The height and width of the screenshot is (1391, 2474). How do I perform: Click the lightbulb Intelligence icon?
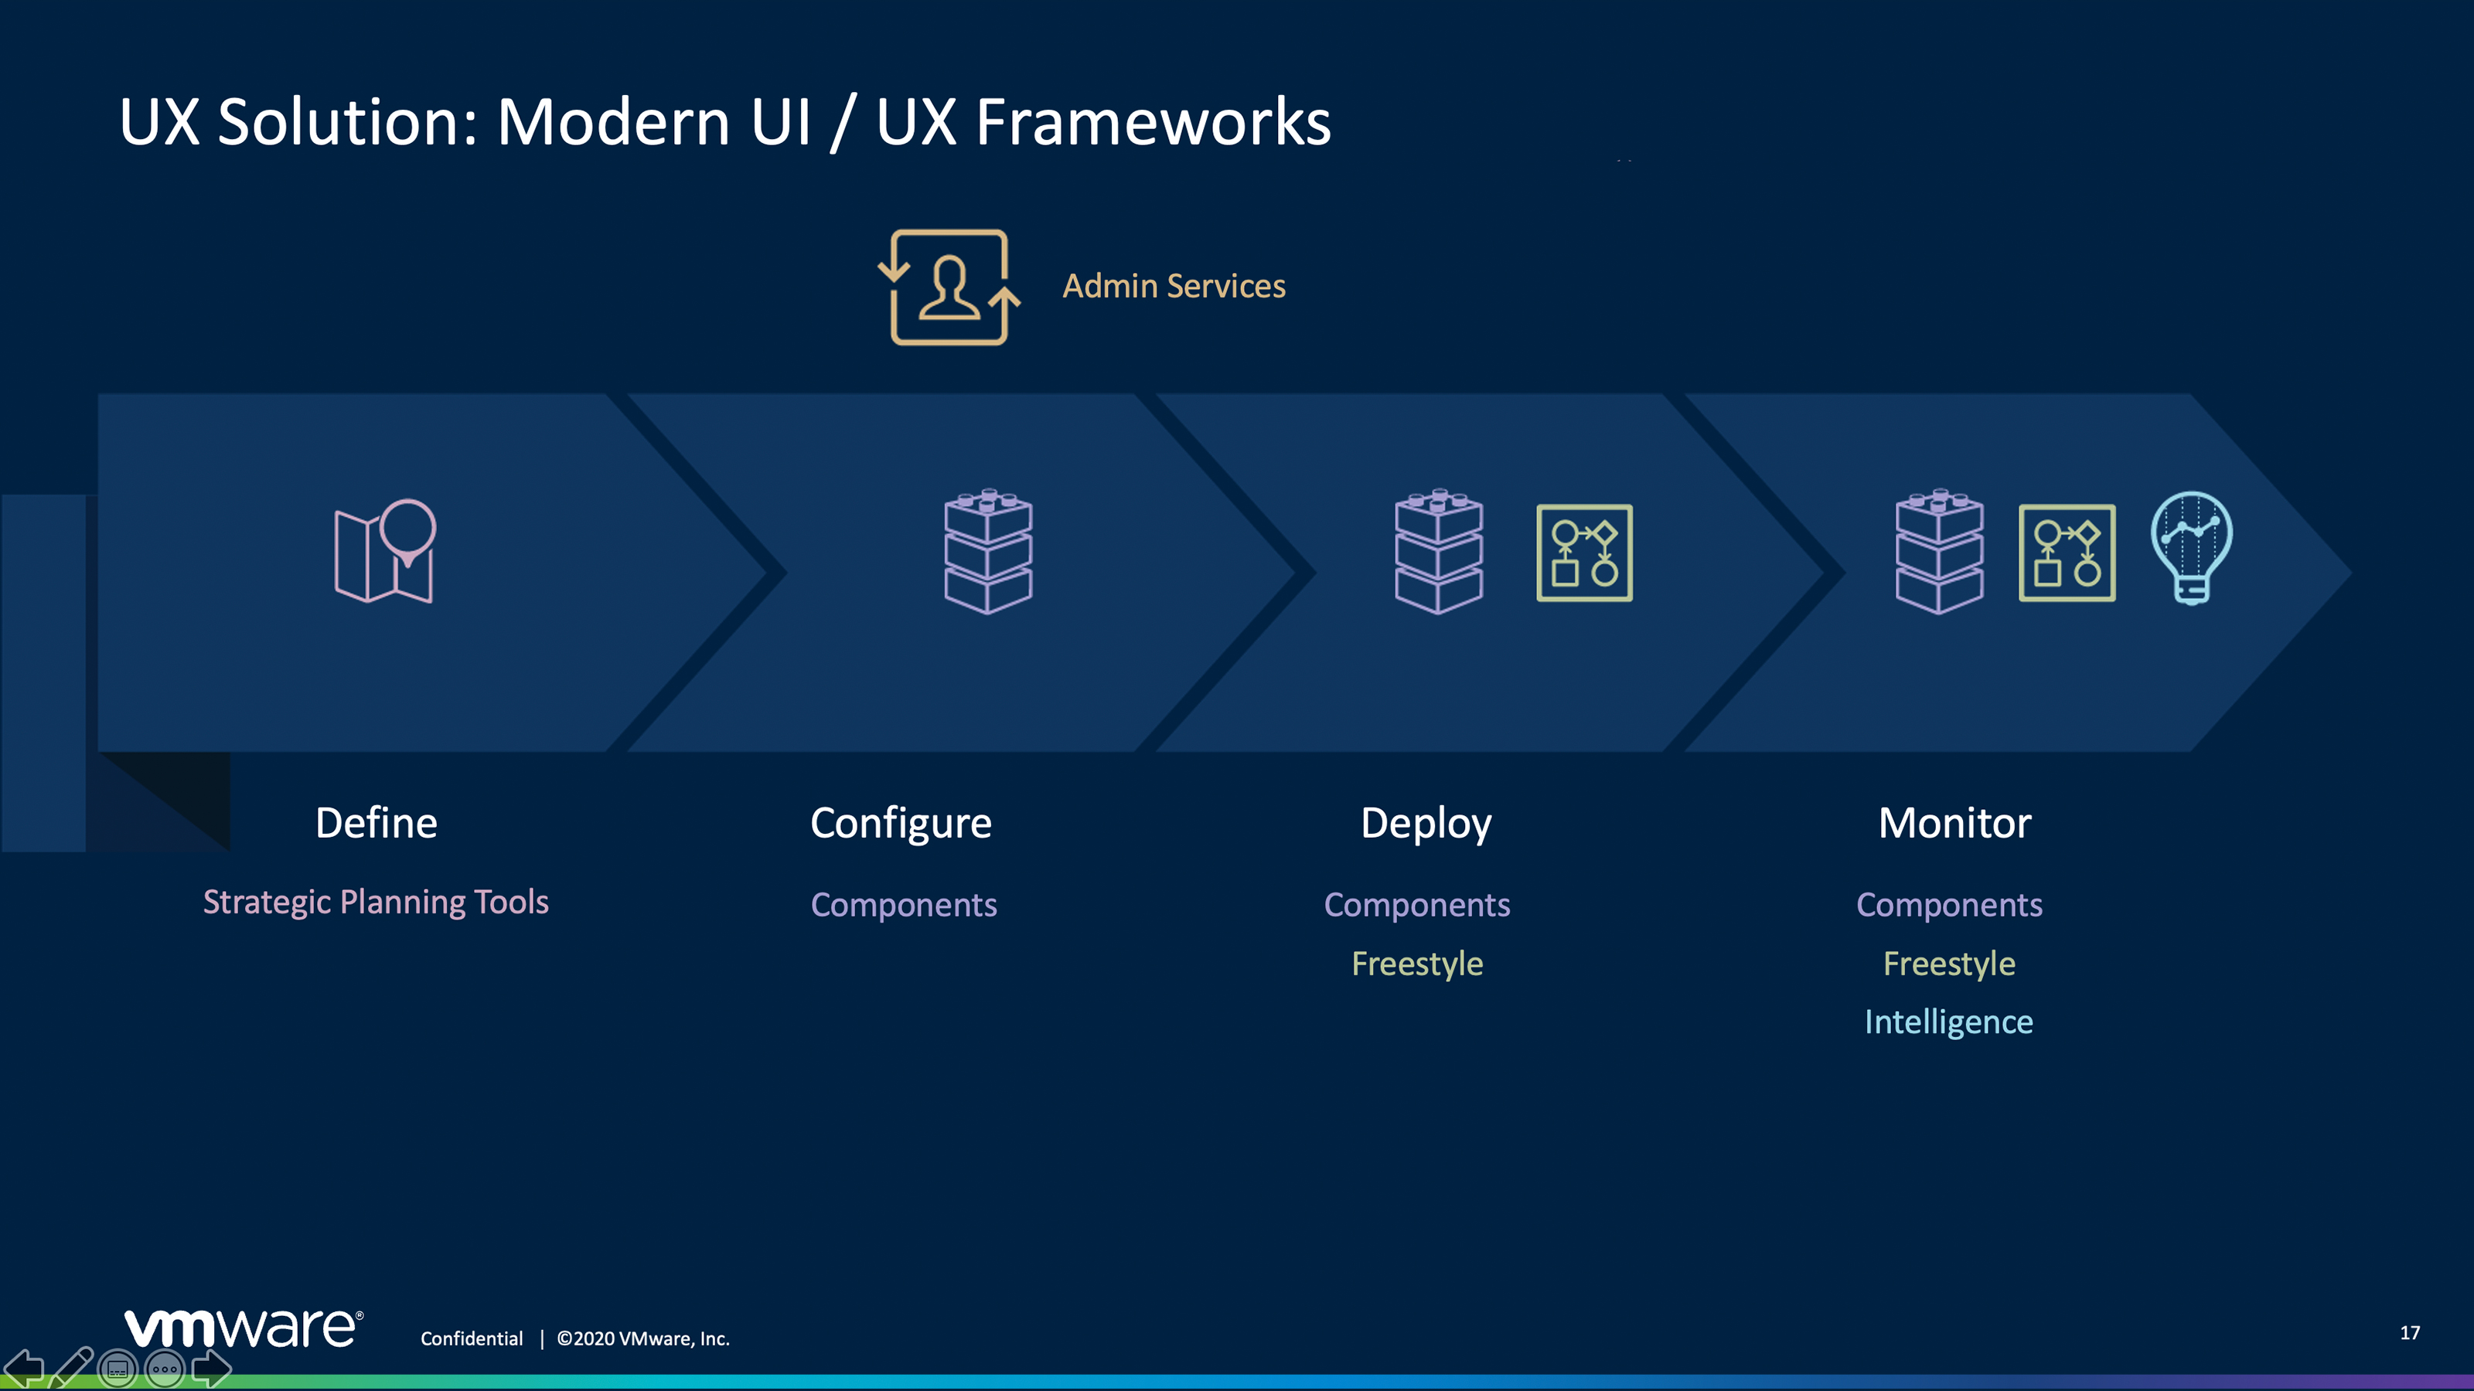(2192, 548)
